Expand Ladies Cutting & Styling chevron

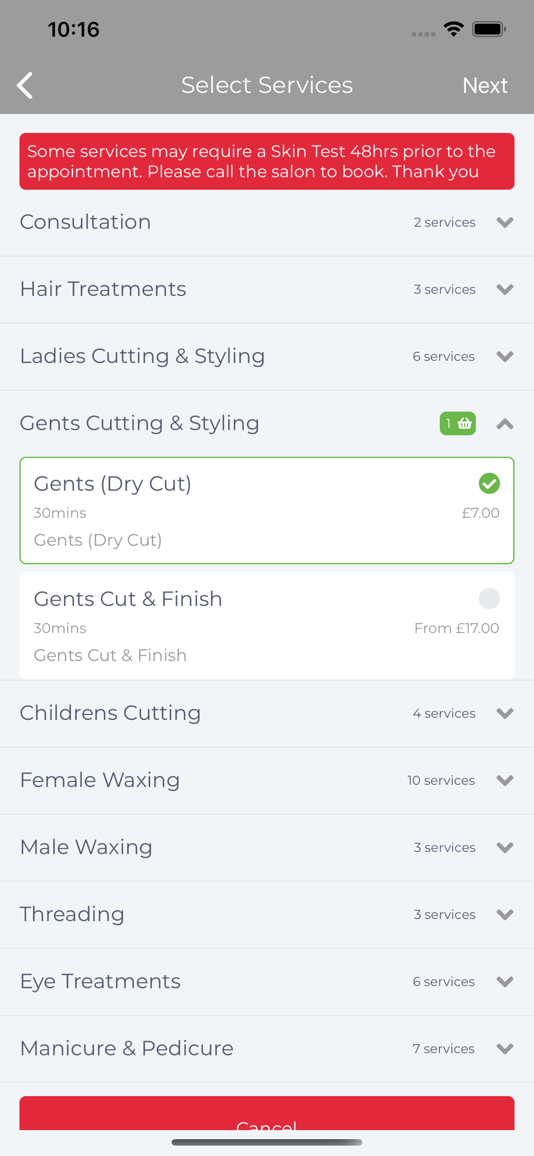point(505,357)
